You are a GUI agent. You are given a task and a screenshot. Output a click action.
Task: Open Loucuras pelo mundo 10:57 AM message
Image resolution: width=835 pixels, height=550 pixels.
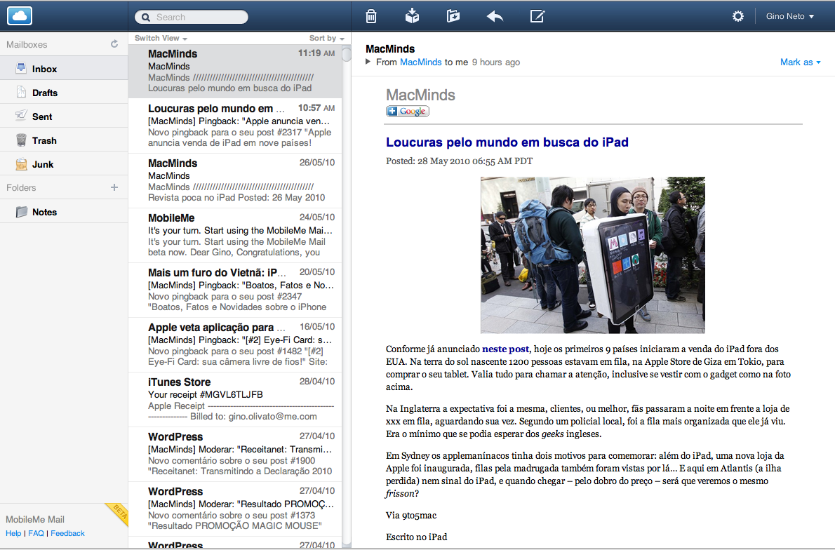[x=235, y=126]
